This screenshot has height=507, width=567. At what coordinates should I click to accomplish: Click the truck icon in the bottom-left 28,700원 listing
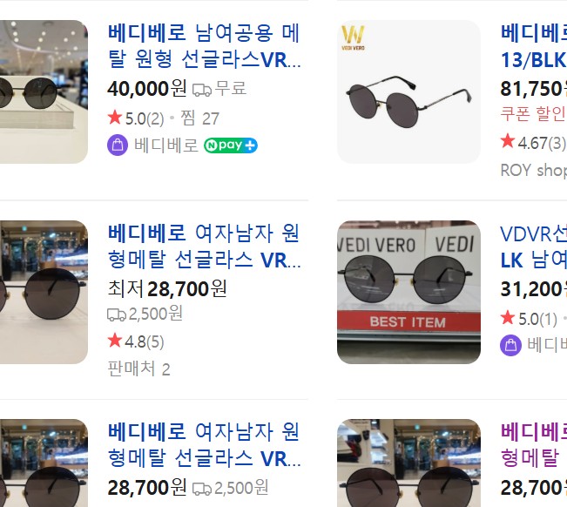click(202, 488)
